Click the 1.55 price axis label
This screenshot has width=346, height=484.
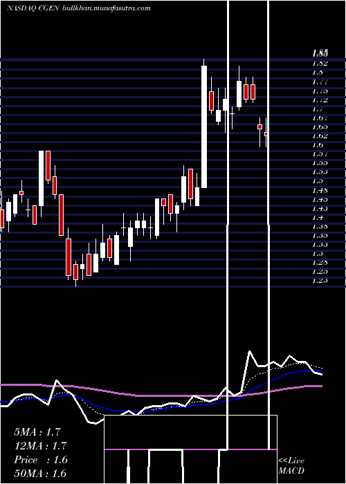point(320,162)
